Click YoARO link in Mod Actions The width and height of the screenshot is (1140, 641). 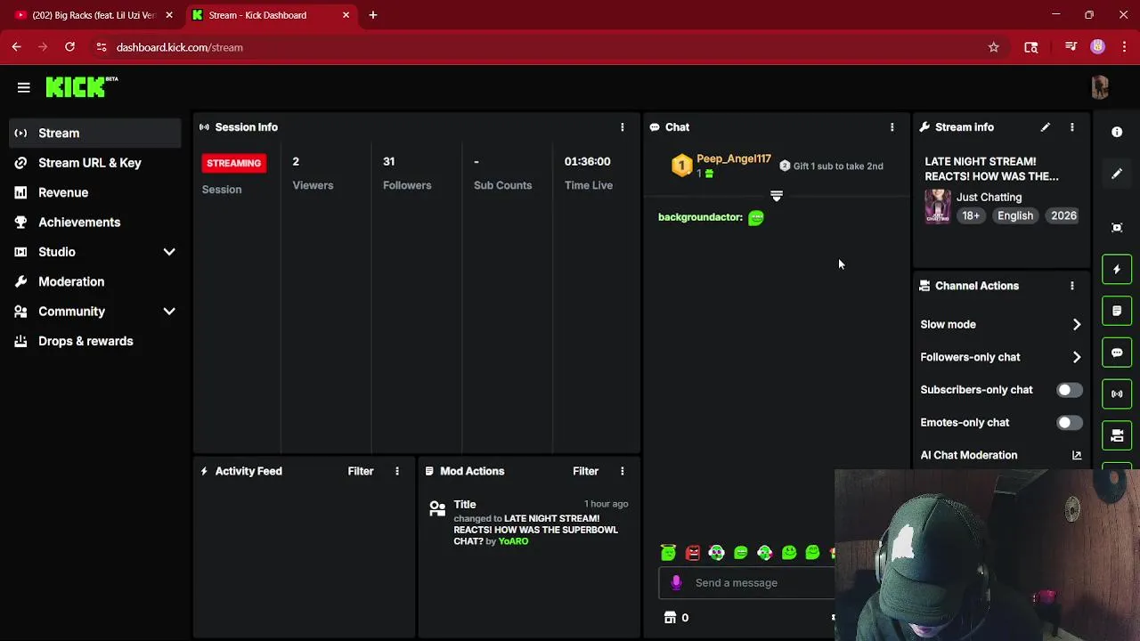pyautogui.click(x=513, y=541)
